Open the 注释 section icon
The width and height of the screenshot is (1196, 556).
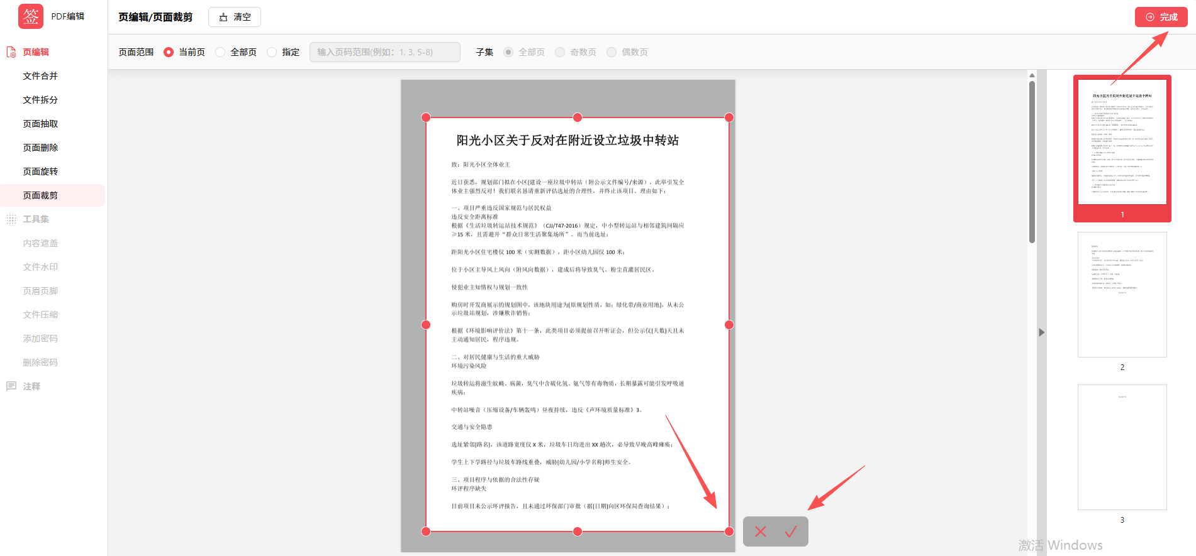coord(11,386)
